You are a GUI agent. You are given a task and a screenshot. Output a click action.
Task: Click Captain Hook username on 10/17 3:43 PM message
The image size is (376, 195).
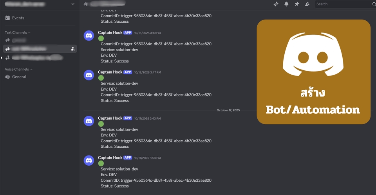(x=110, y=118)
